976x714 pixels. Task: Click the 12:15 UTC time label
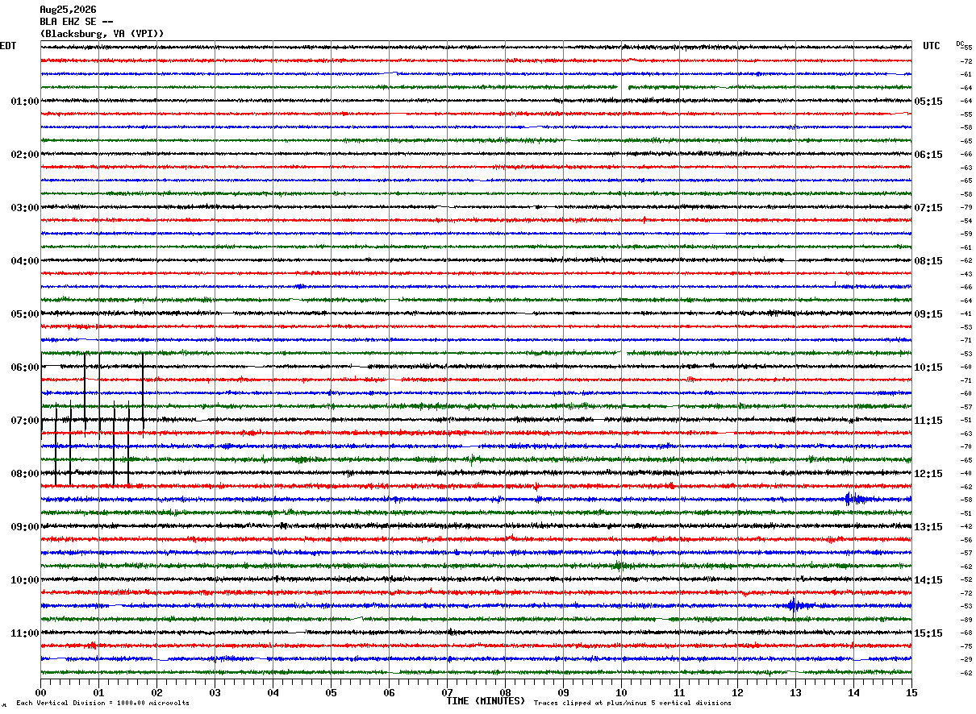(x=928, y=474)
